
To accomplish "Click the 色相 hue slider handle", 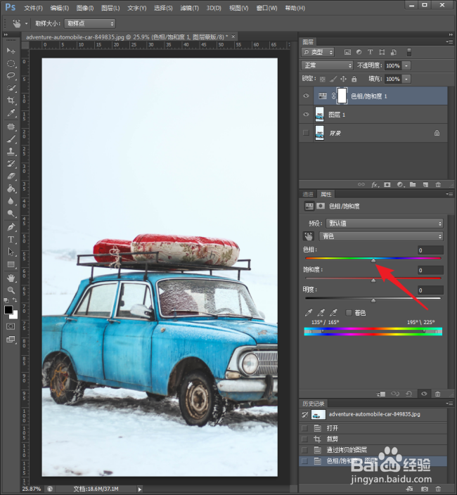I will pos(373,260).
